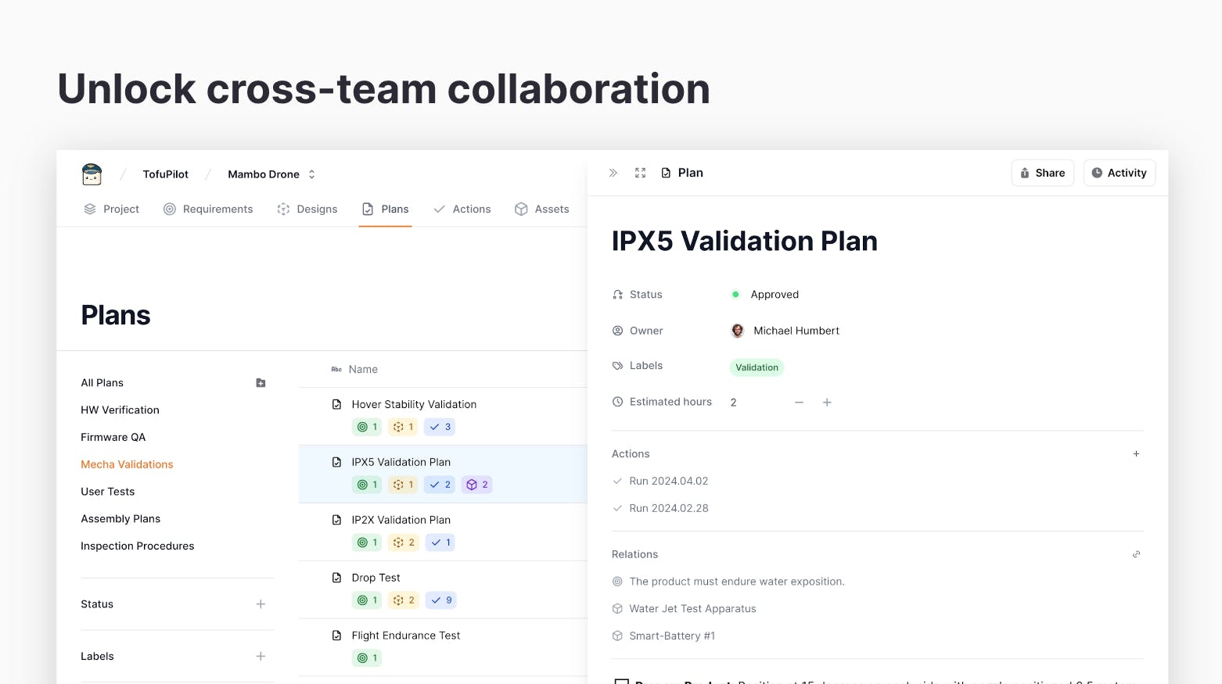Select the Plans tab
This screenshot has width=1222, height=684.
coord(386,209)
